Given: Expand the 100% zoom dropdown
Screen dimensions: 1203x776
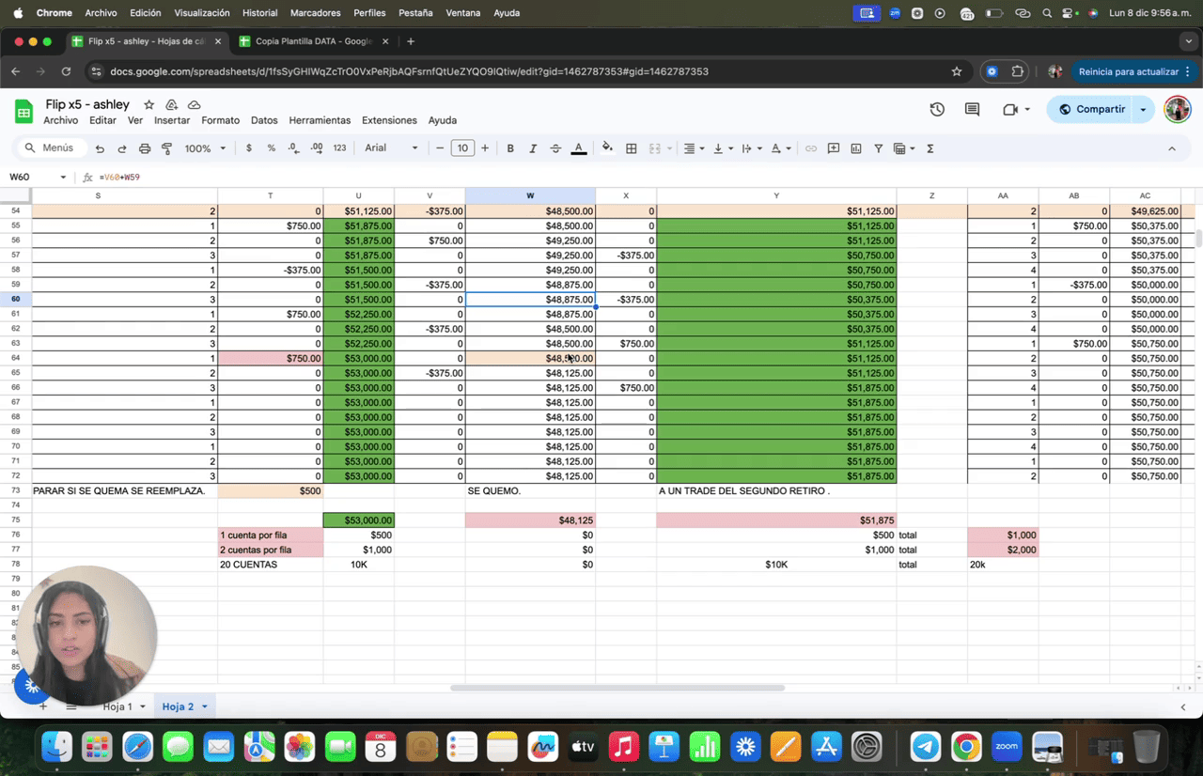Looking at the screenshot, I should coord(205,148).
